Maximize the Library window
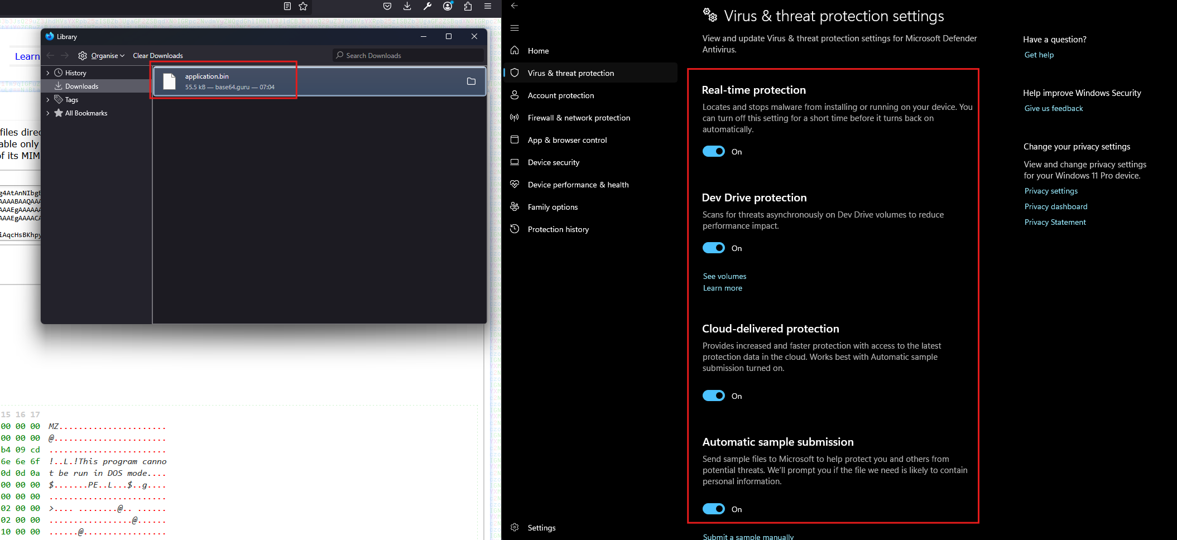 [449, 36]
